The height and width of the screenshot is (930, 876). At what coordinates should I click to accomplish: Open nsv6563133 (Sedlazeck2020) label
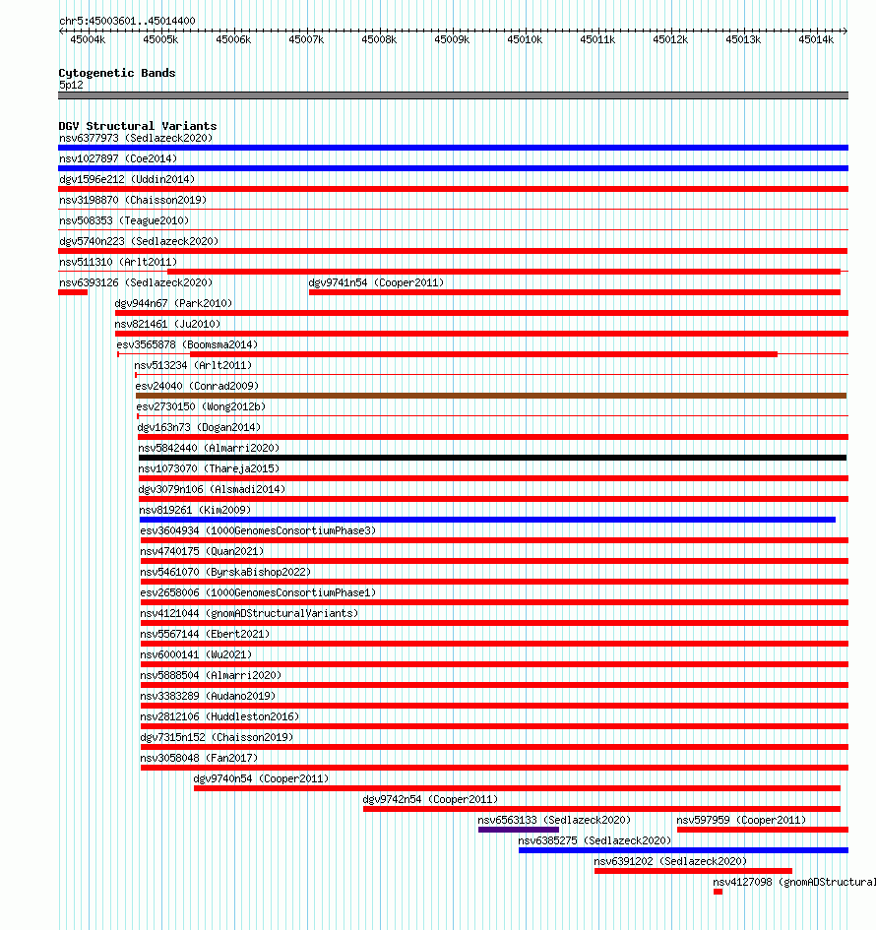[554, 821]
